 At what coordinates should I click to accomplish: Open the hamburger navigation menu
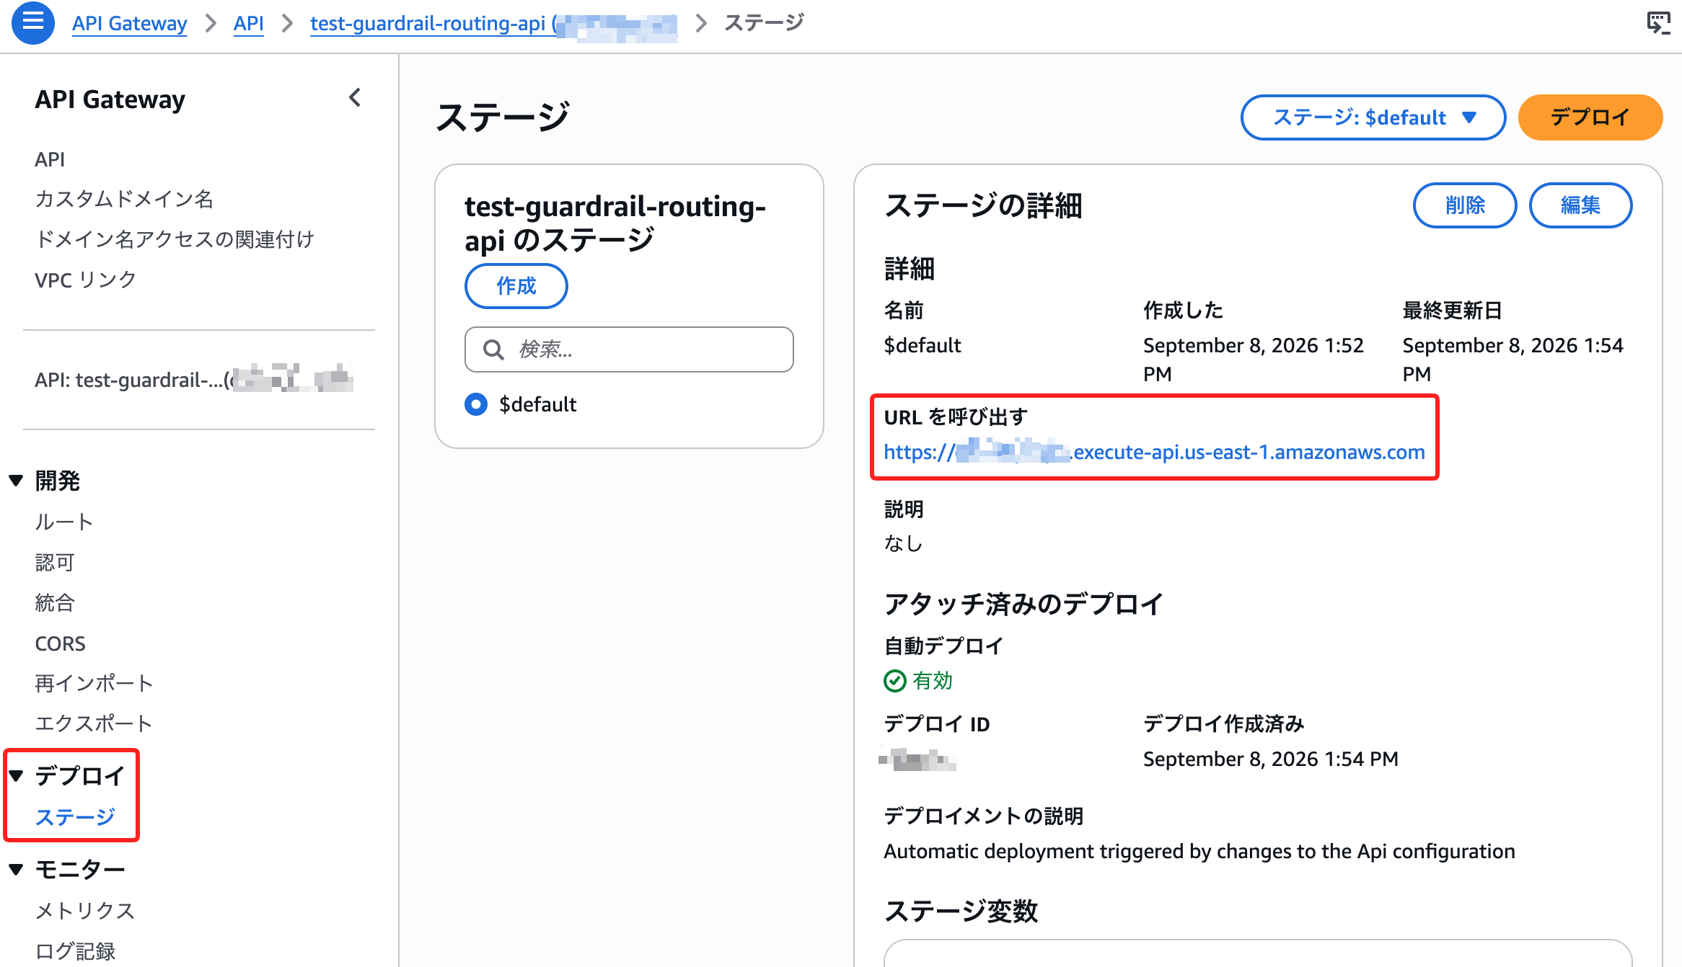pyautogui.click(x=32, y=22)
